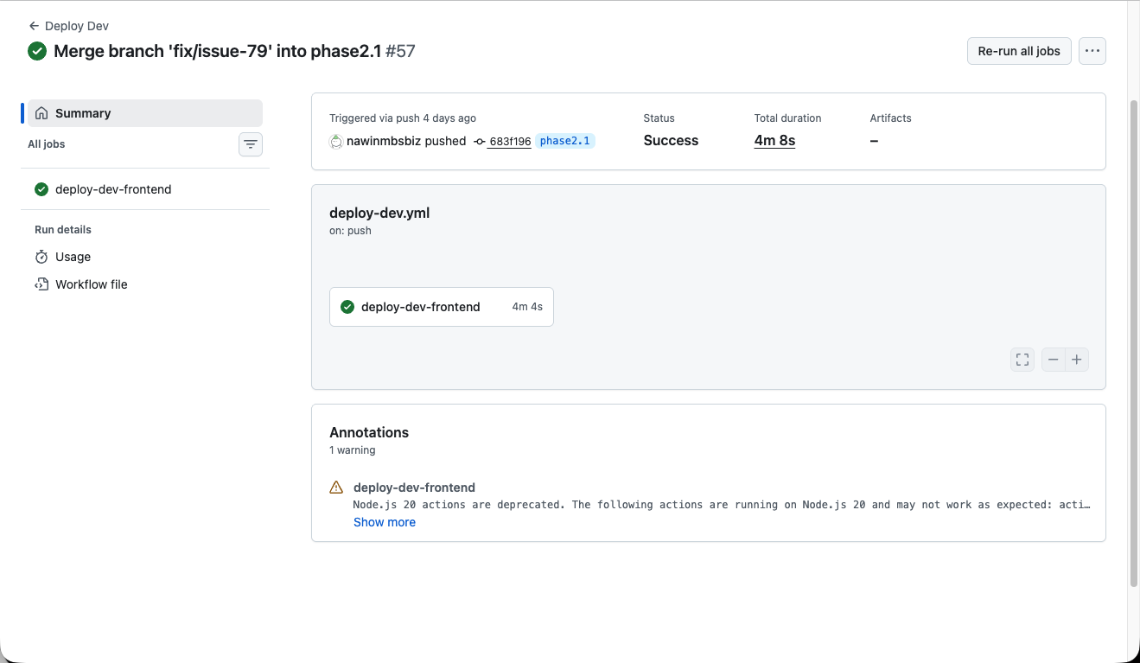This screenshot has height=663, width=1140.
Task: Click the warning triangle in Annotations
Action: (335, 487)
